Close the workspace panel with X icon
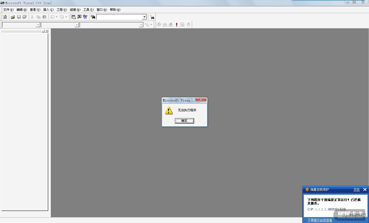Screen dimensions: 369x223 [47, 31]
